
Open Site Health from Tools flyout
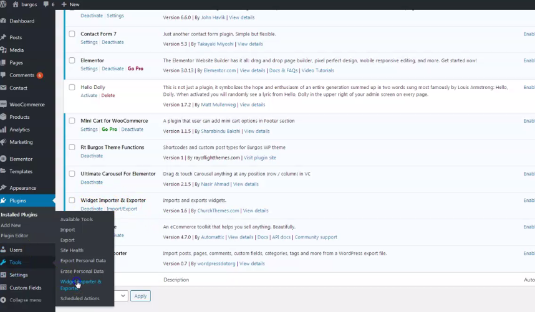pos(72,250)
